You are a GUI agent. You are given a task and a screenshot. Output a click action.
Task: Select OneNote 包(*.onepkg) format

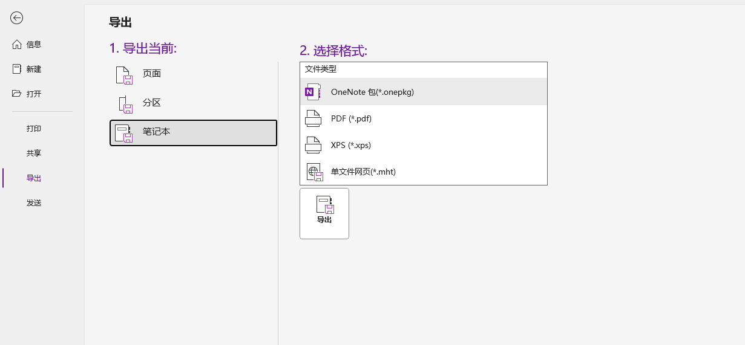424,92
